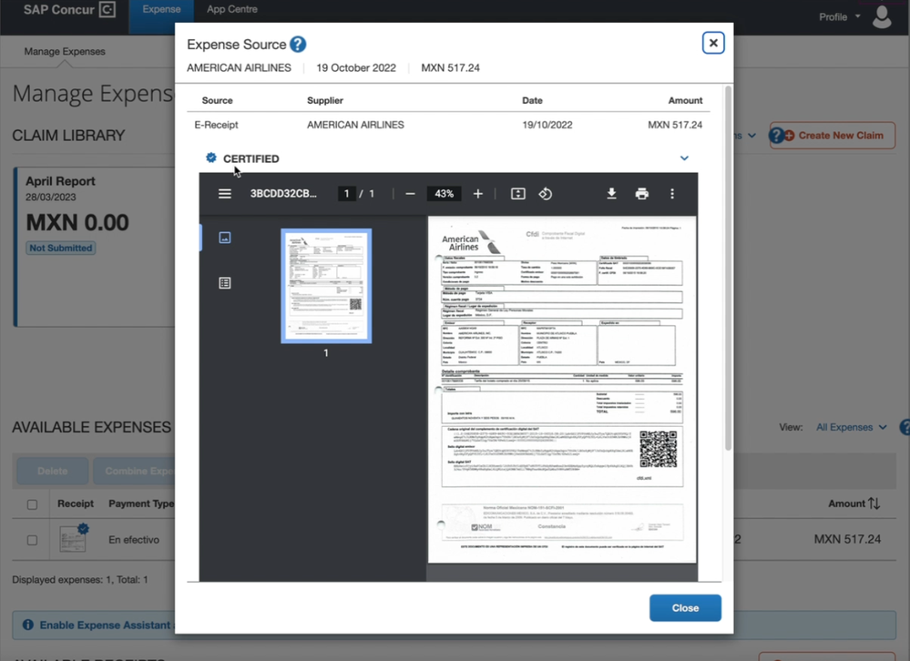
Task: Click the info icon beside Expense Assistant
Action: click(x=28, y=625)
